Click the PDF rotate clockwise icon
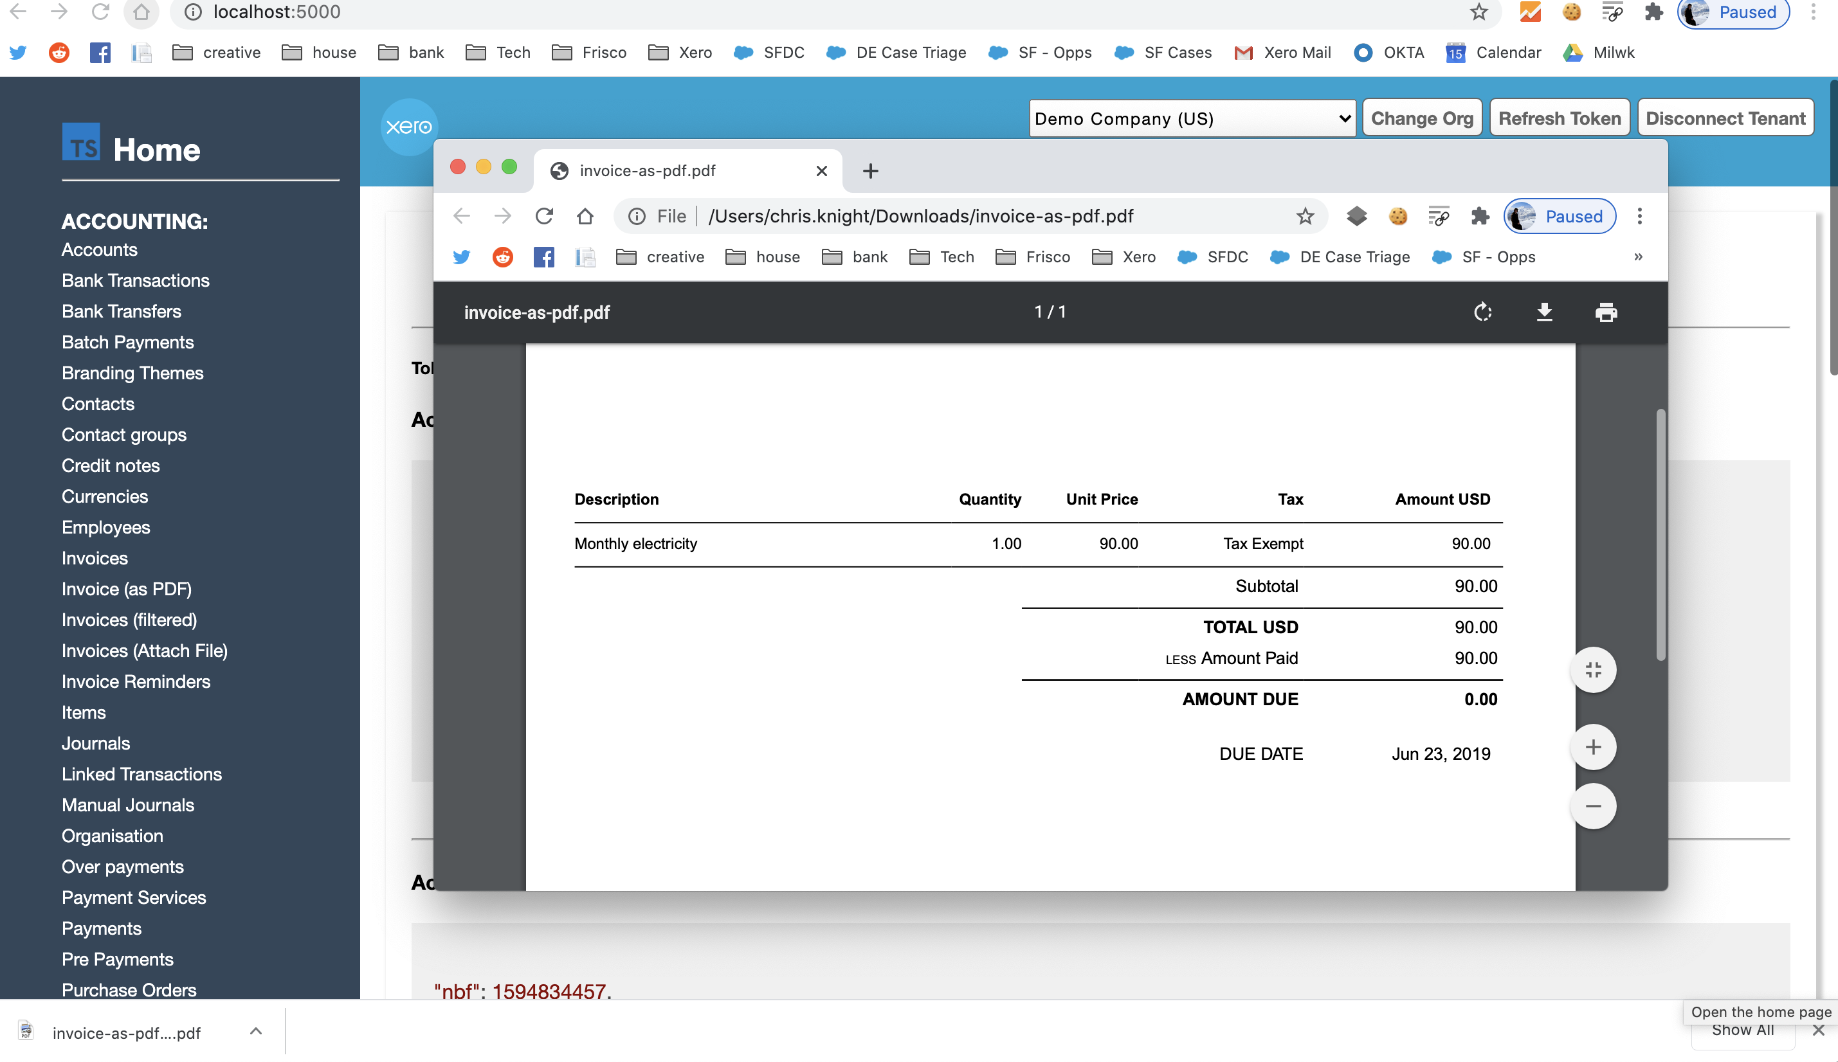 tap(1482, 312)
